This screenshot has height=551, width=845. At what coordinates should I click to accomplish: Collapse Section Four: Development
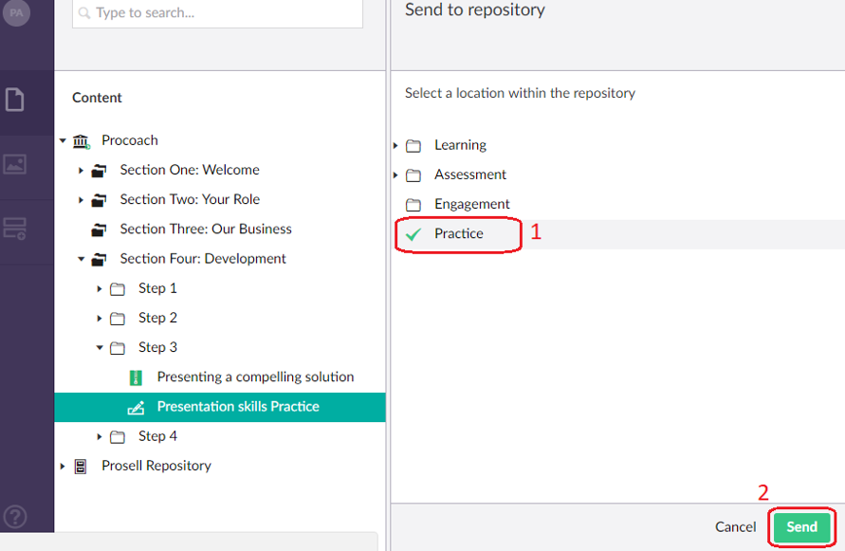pyautogui.click(x=82, y=258)
